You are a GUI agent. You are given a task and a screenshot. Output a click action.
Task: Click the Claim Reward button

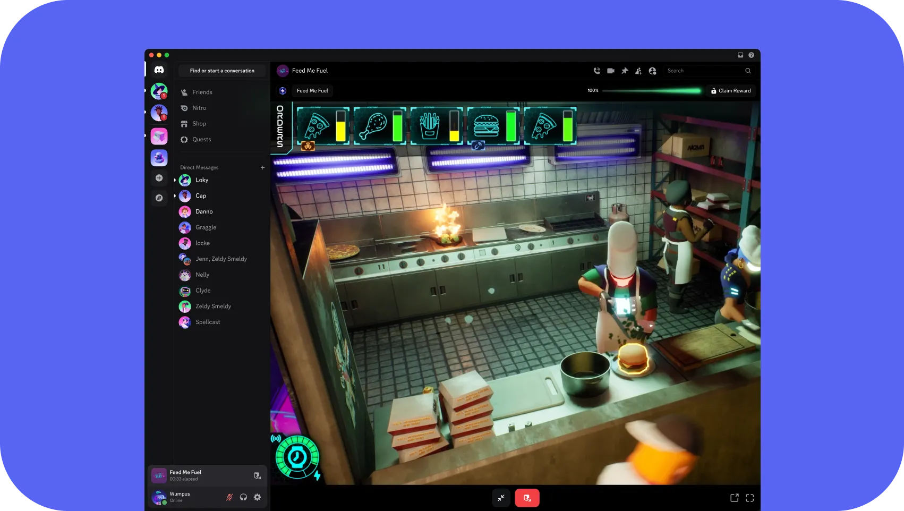click(x=731, y=91)
